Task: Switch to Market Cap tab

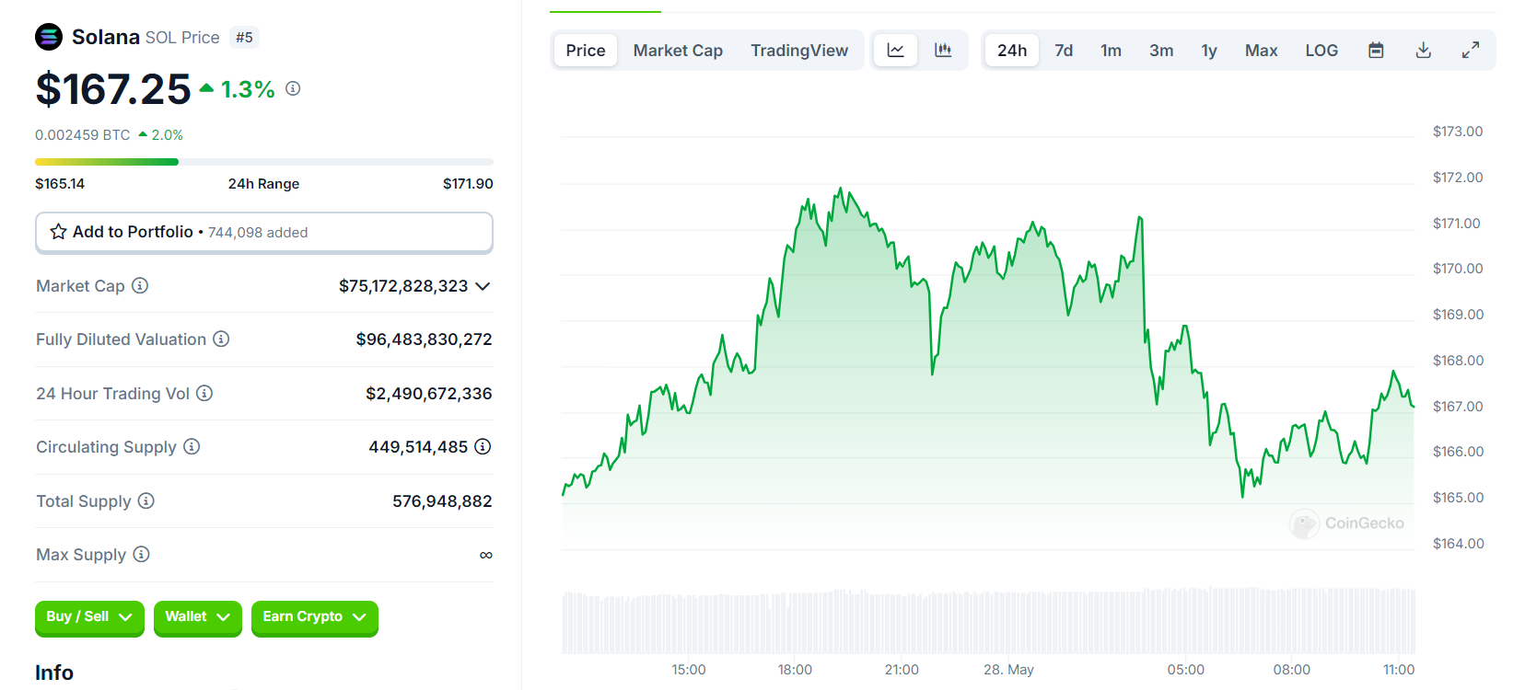Action: (x=678, y=51)
